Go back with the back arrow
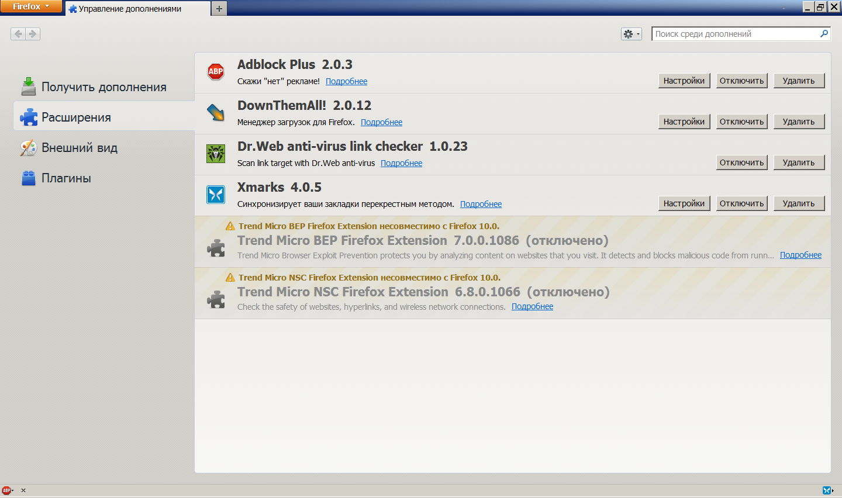 tap(18, 34)
